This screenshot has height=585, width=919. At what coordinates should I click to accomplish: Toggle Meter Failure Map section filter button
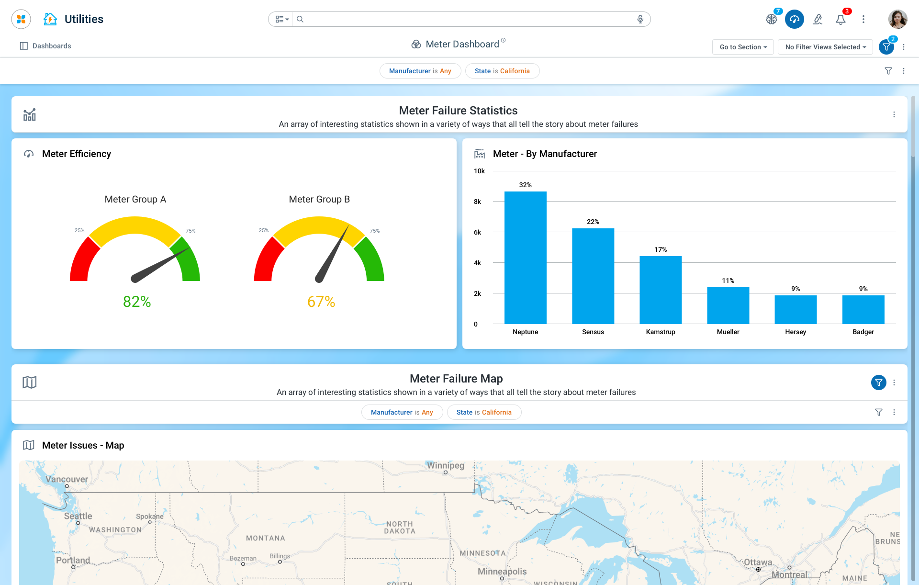click(x=878, y=382)
